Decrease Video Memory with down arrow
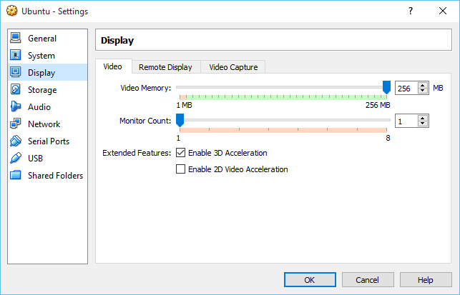The width and height of the screenshot is (460, 295). (423, 91)
